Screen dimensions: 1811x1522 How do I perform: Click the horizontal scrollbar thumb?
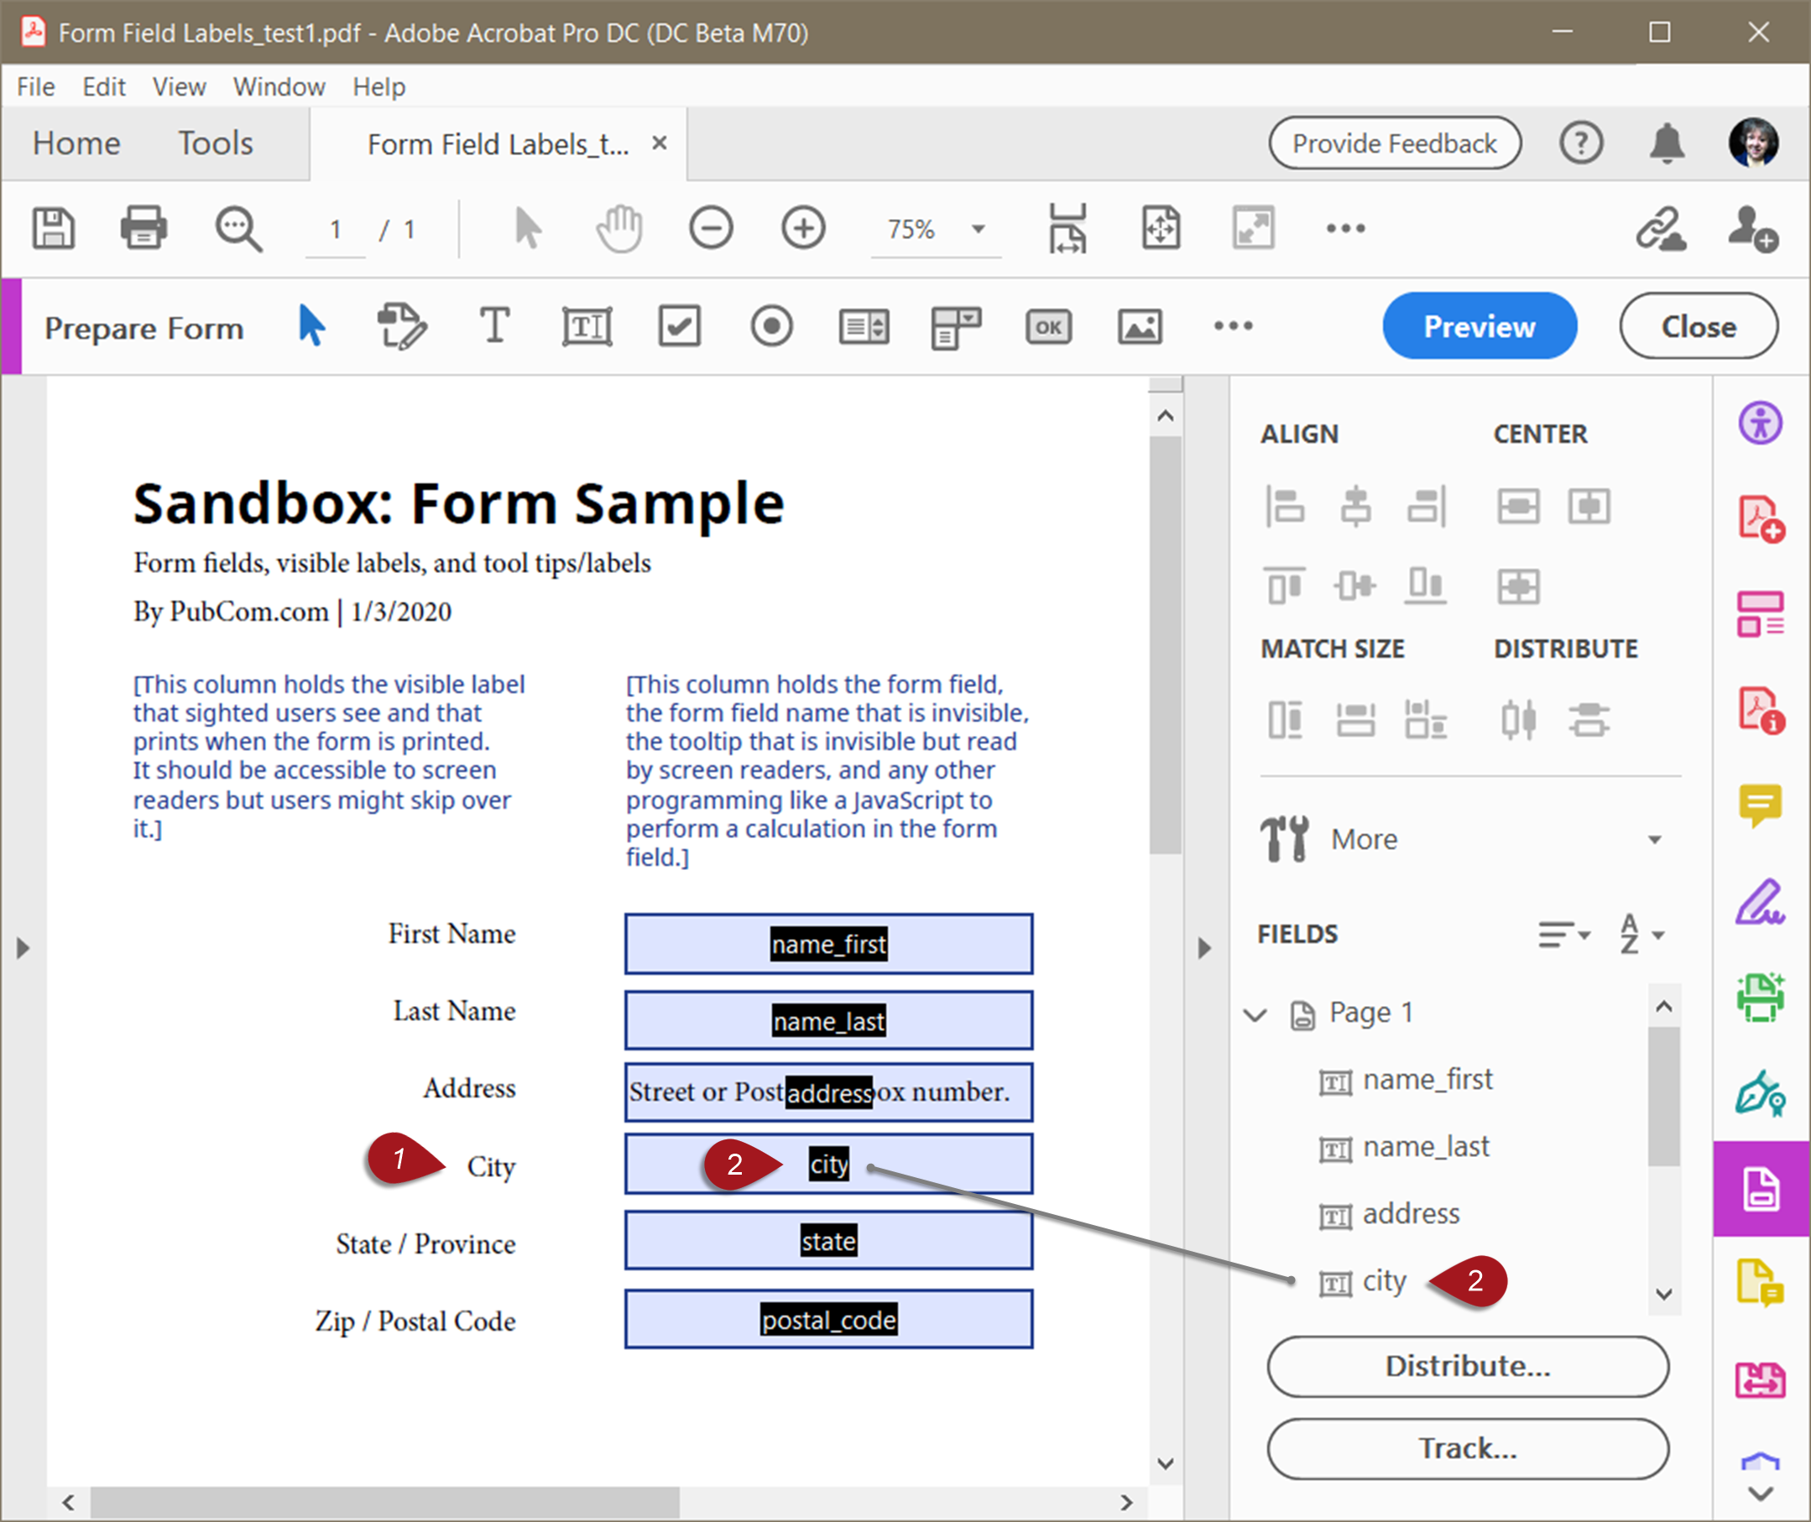click(384, 1502)
